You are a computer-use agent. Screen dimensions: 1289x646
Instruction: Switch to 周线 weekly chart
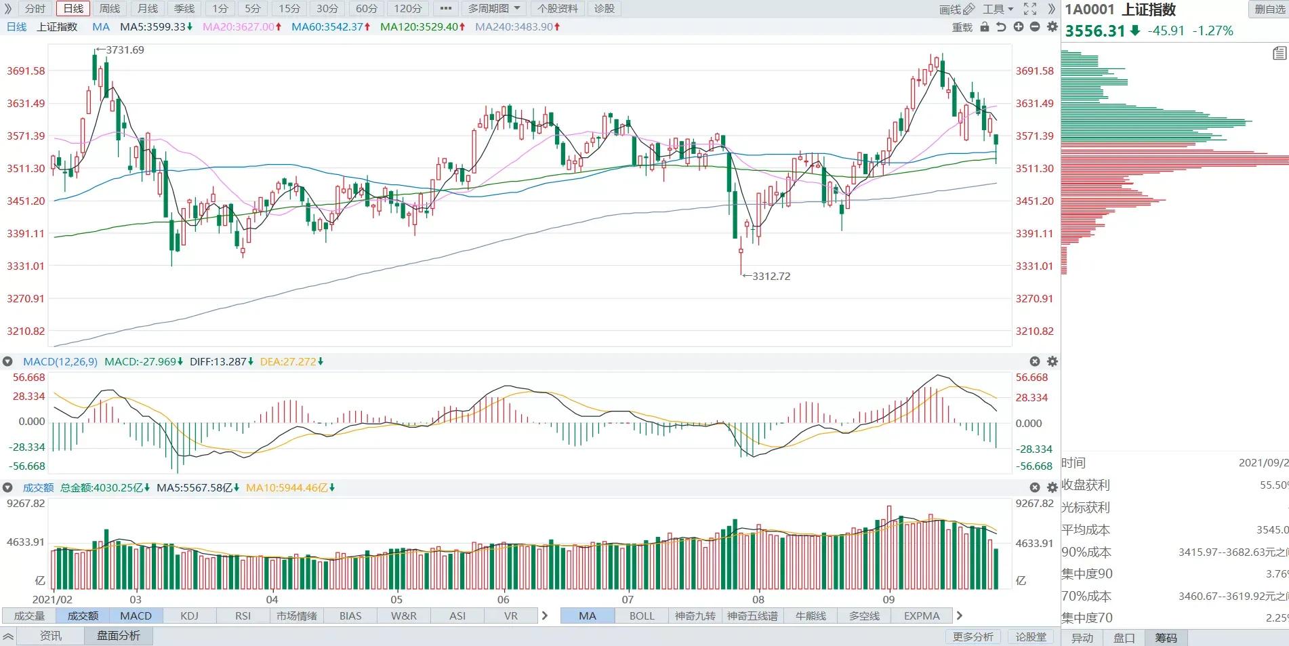tap(109, 9)
